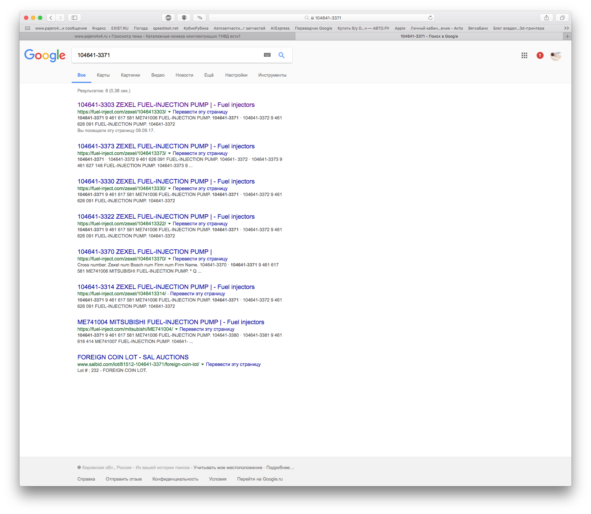Click the blue search magnifier icon
The width and height of the screenshot is (591, 514).
281,55
